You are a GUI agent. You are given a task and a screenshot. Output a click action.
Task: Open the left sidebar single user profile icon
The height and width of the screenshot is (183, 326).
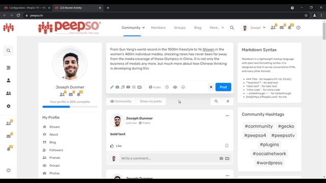(x=9, y=80)
